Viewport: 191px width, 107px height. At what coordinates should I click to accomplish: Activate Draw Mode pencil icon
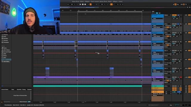pyautogui.click(x=173, y=4)
